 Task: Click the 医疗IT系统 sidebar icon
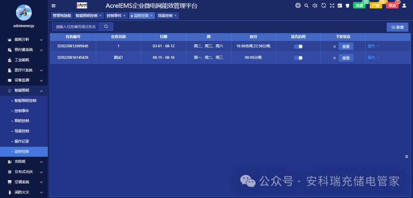(x=10, y=70)
